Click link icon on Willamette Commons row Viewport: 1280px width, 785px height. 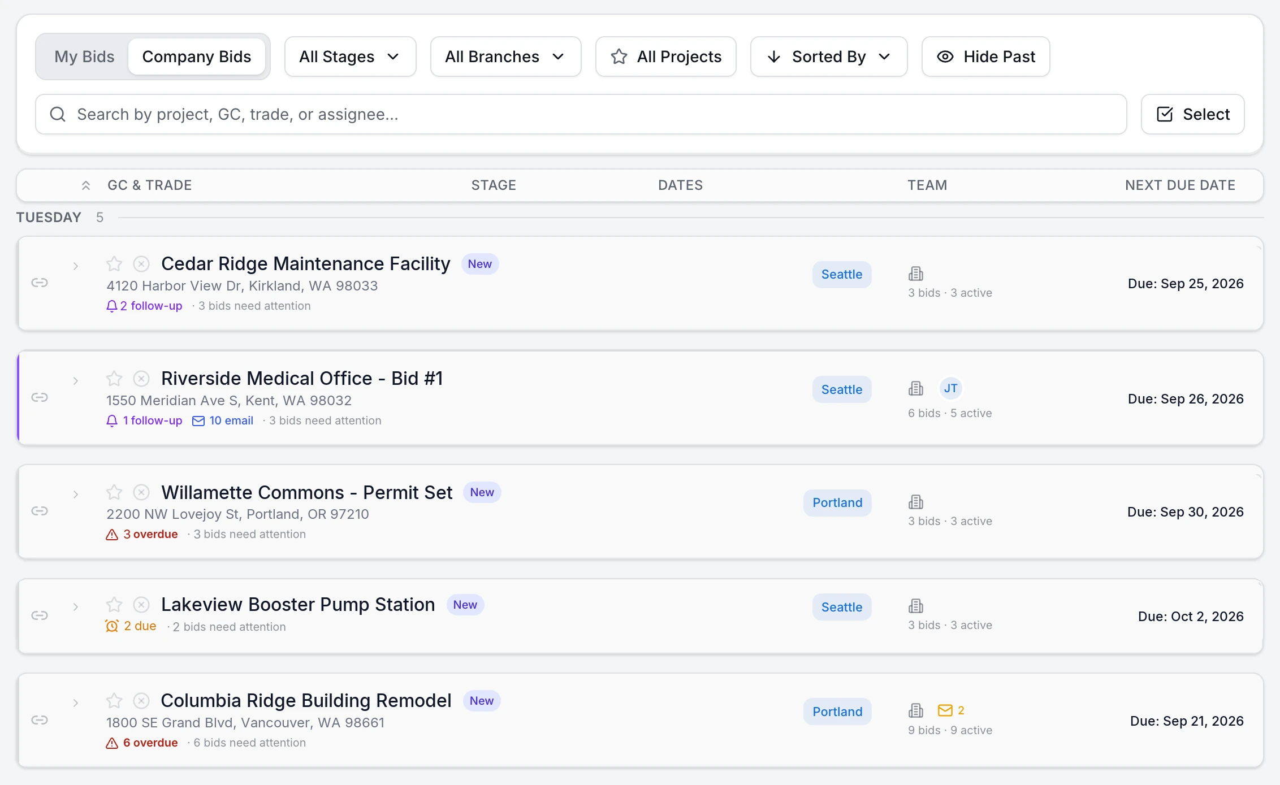[x=40, y=511]
